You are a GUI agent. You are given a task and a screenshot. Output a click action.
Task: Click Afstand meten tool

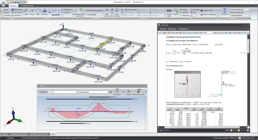[x=207, y=11]
